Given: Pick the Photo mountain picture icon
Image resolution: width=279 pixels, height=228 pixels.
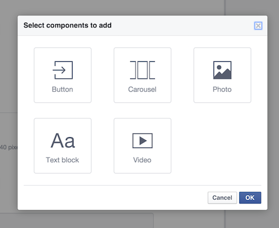Looking at the screenshot, I should point(222,70).
